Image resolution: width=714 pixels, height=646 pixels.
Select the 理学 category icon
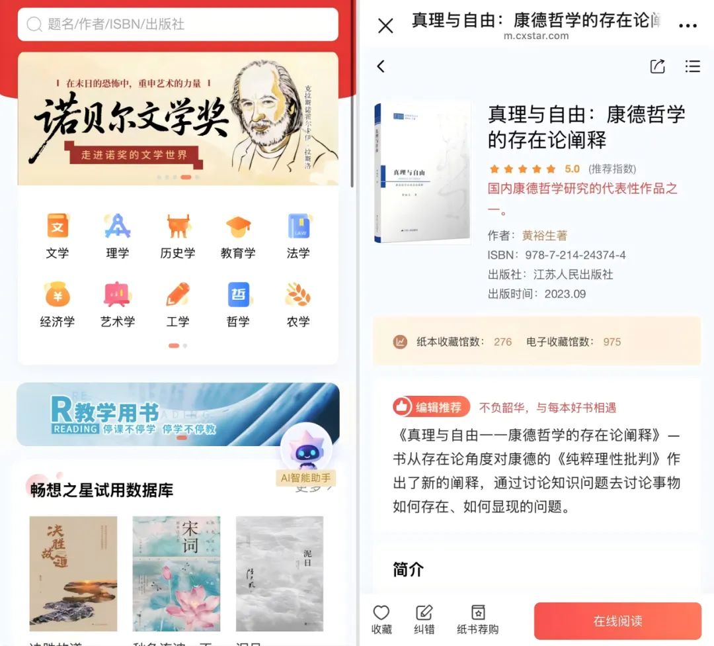[x=118, y=226]
